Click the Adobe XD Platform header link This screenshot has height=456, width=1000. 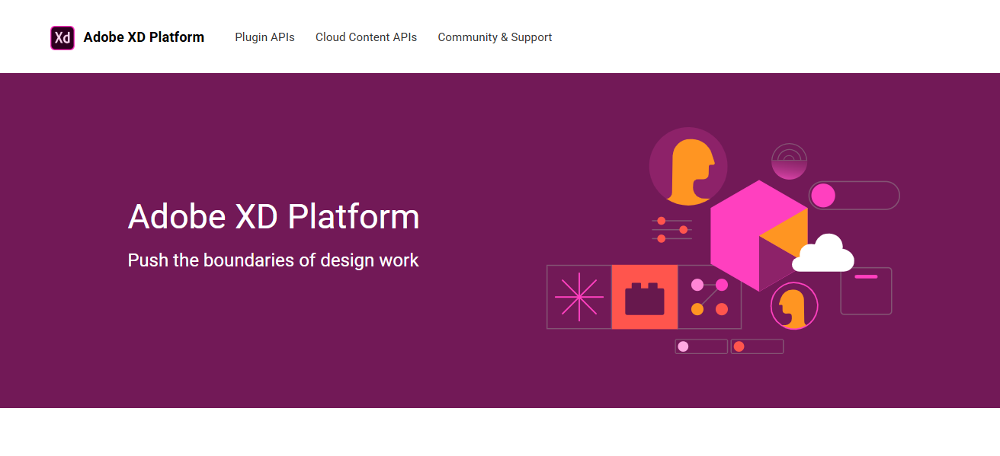tap(145, 37)
